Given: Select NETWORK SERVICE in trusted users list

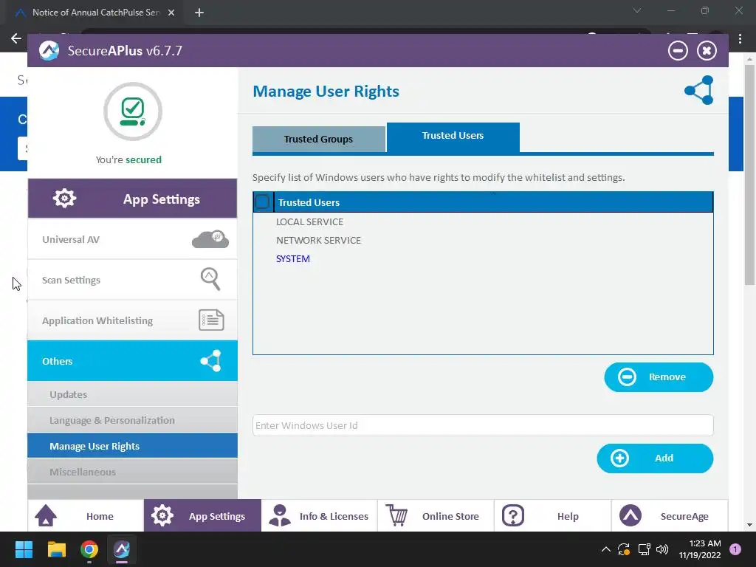Looking at the screenshot, I should pos(318,240).
